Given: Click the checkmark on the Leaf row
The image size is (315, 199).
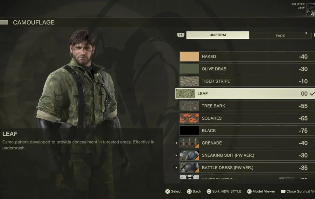Looking at the screenshot, I should point(313,93).
